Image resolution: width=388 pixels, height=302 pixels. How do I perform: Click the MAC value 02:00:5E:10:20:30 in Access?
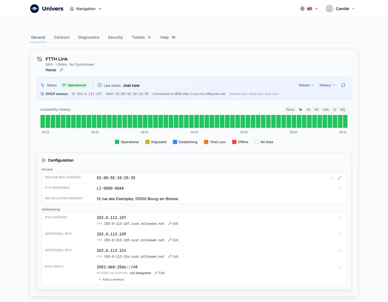click(x=116, y=178)
